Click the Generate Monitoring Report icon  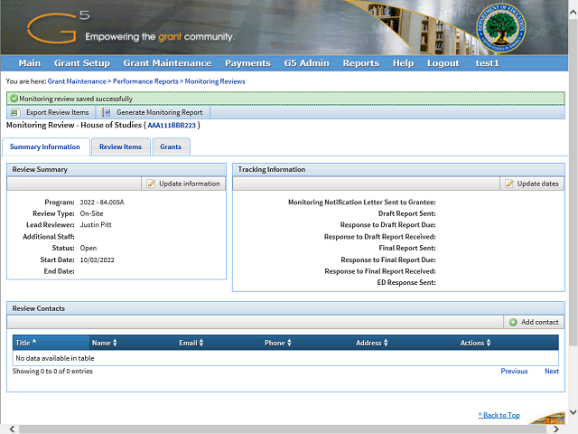(x=107, y=112)
